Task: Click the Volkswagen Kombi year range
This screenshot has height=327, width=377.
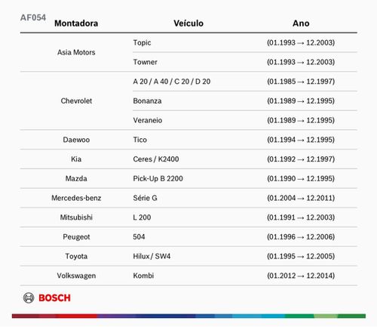Action: [x=301, y=276]
